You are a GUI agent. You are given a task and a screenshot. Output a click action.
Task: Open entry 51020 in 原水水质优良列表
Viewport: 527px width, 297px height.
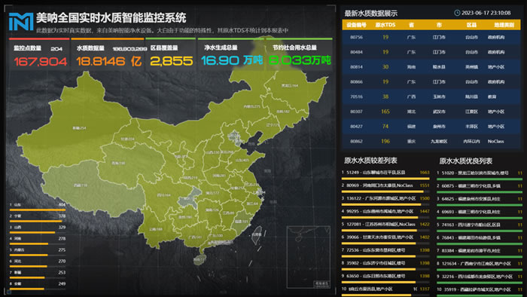tap(480, 173)
